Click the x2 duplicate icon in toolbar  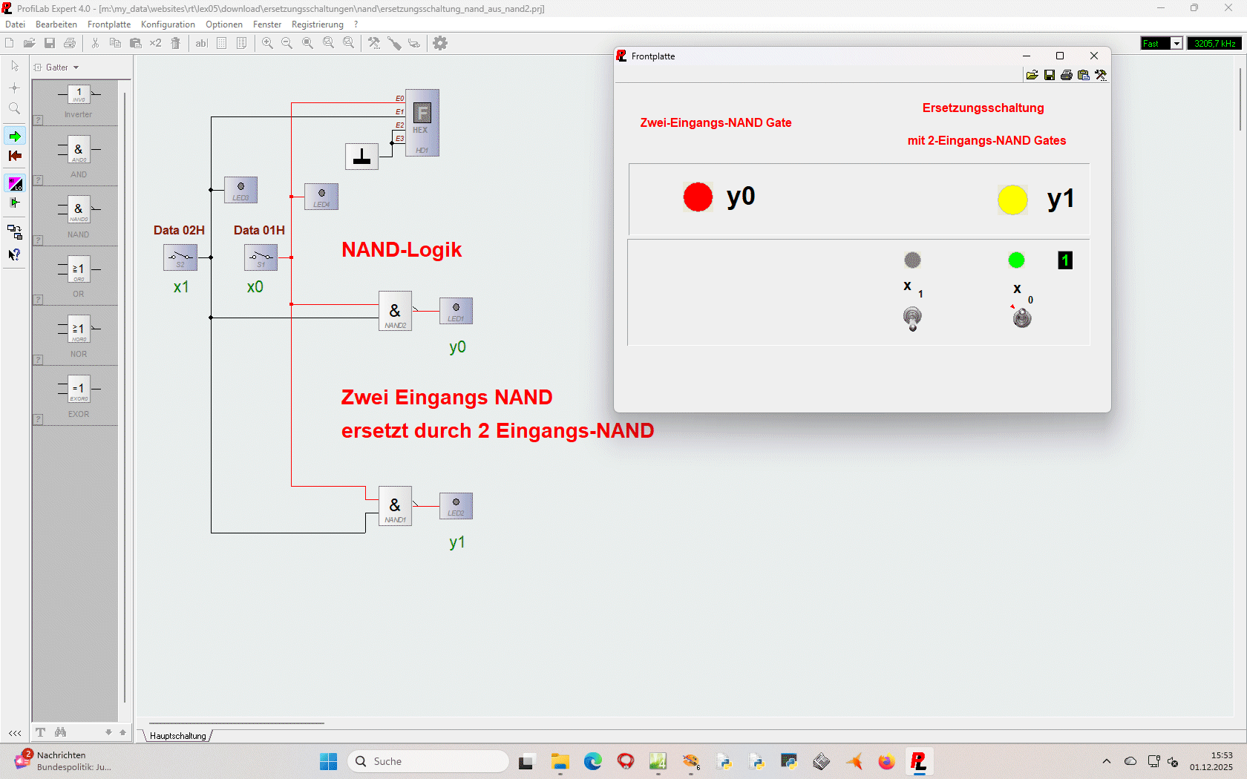[x=155, y=44]
